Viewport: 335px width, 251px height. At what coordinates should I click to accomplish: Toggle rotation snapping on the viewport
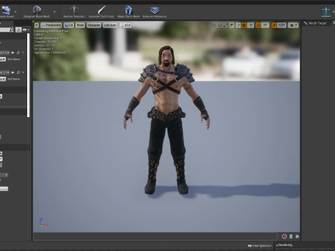[x=258, y=25]
